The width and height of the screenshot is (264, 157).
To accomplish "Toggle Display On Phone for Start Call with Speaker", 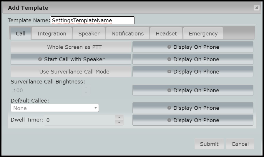I will point(193,59).
